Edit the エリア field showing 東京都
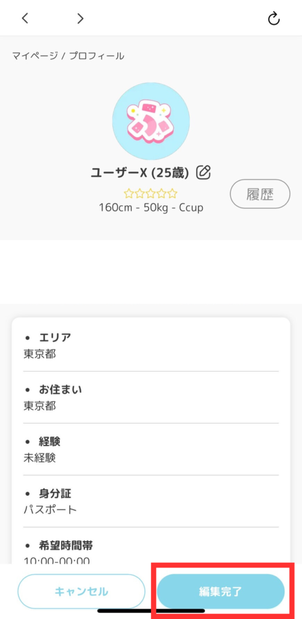The image size is (302, 619). tap(151, 345)
